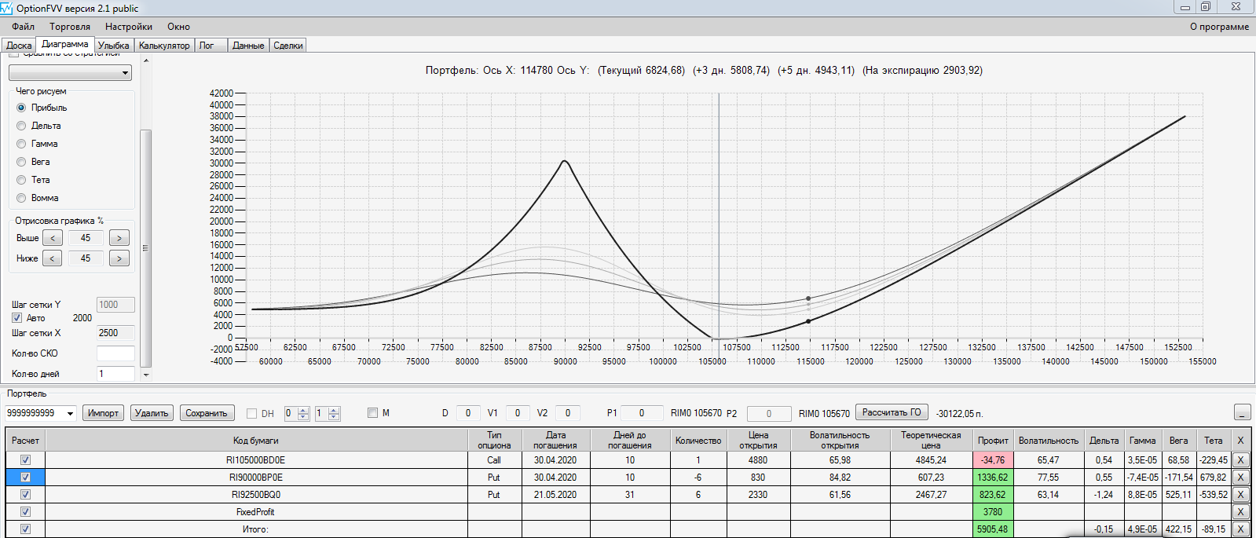Select the Вомма radio button
1256x538 pixels.
click(x=21, y=198)
